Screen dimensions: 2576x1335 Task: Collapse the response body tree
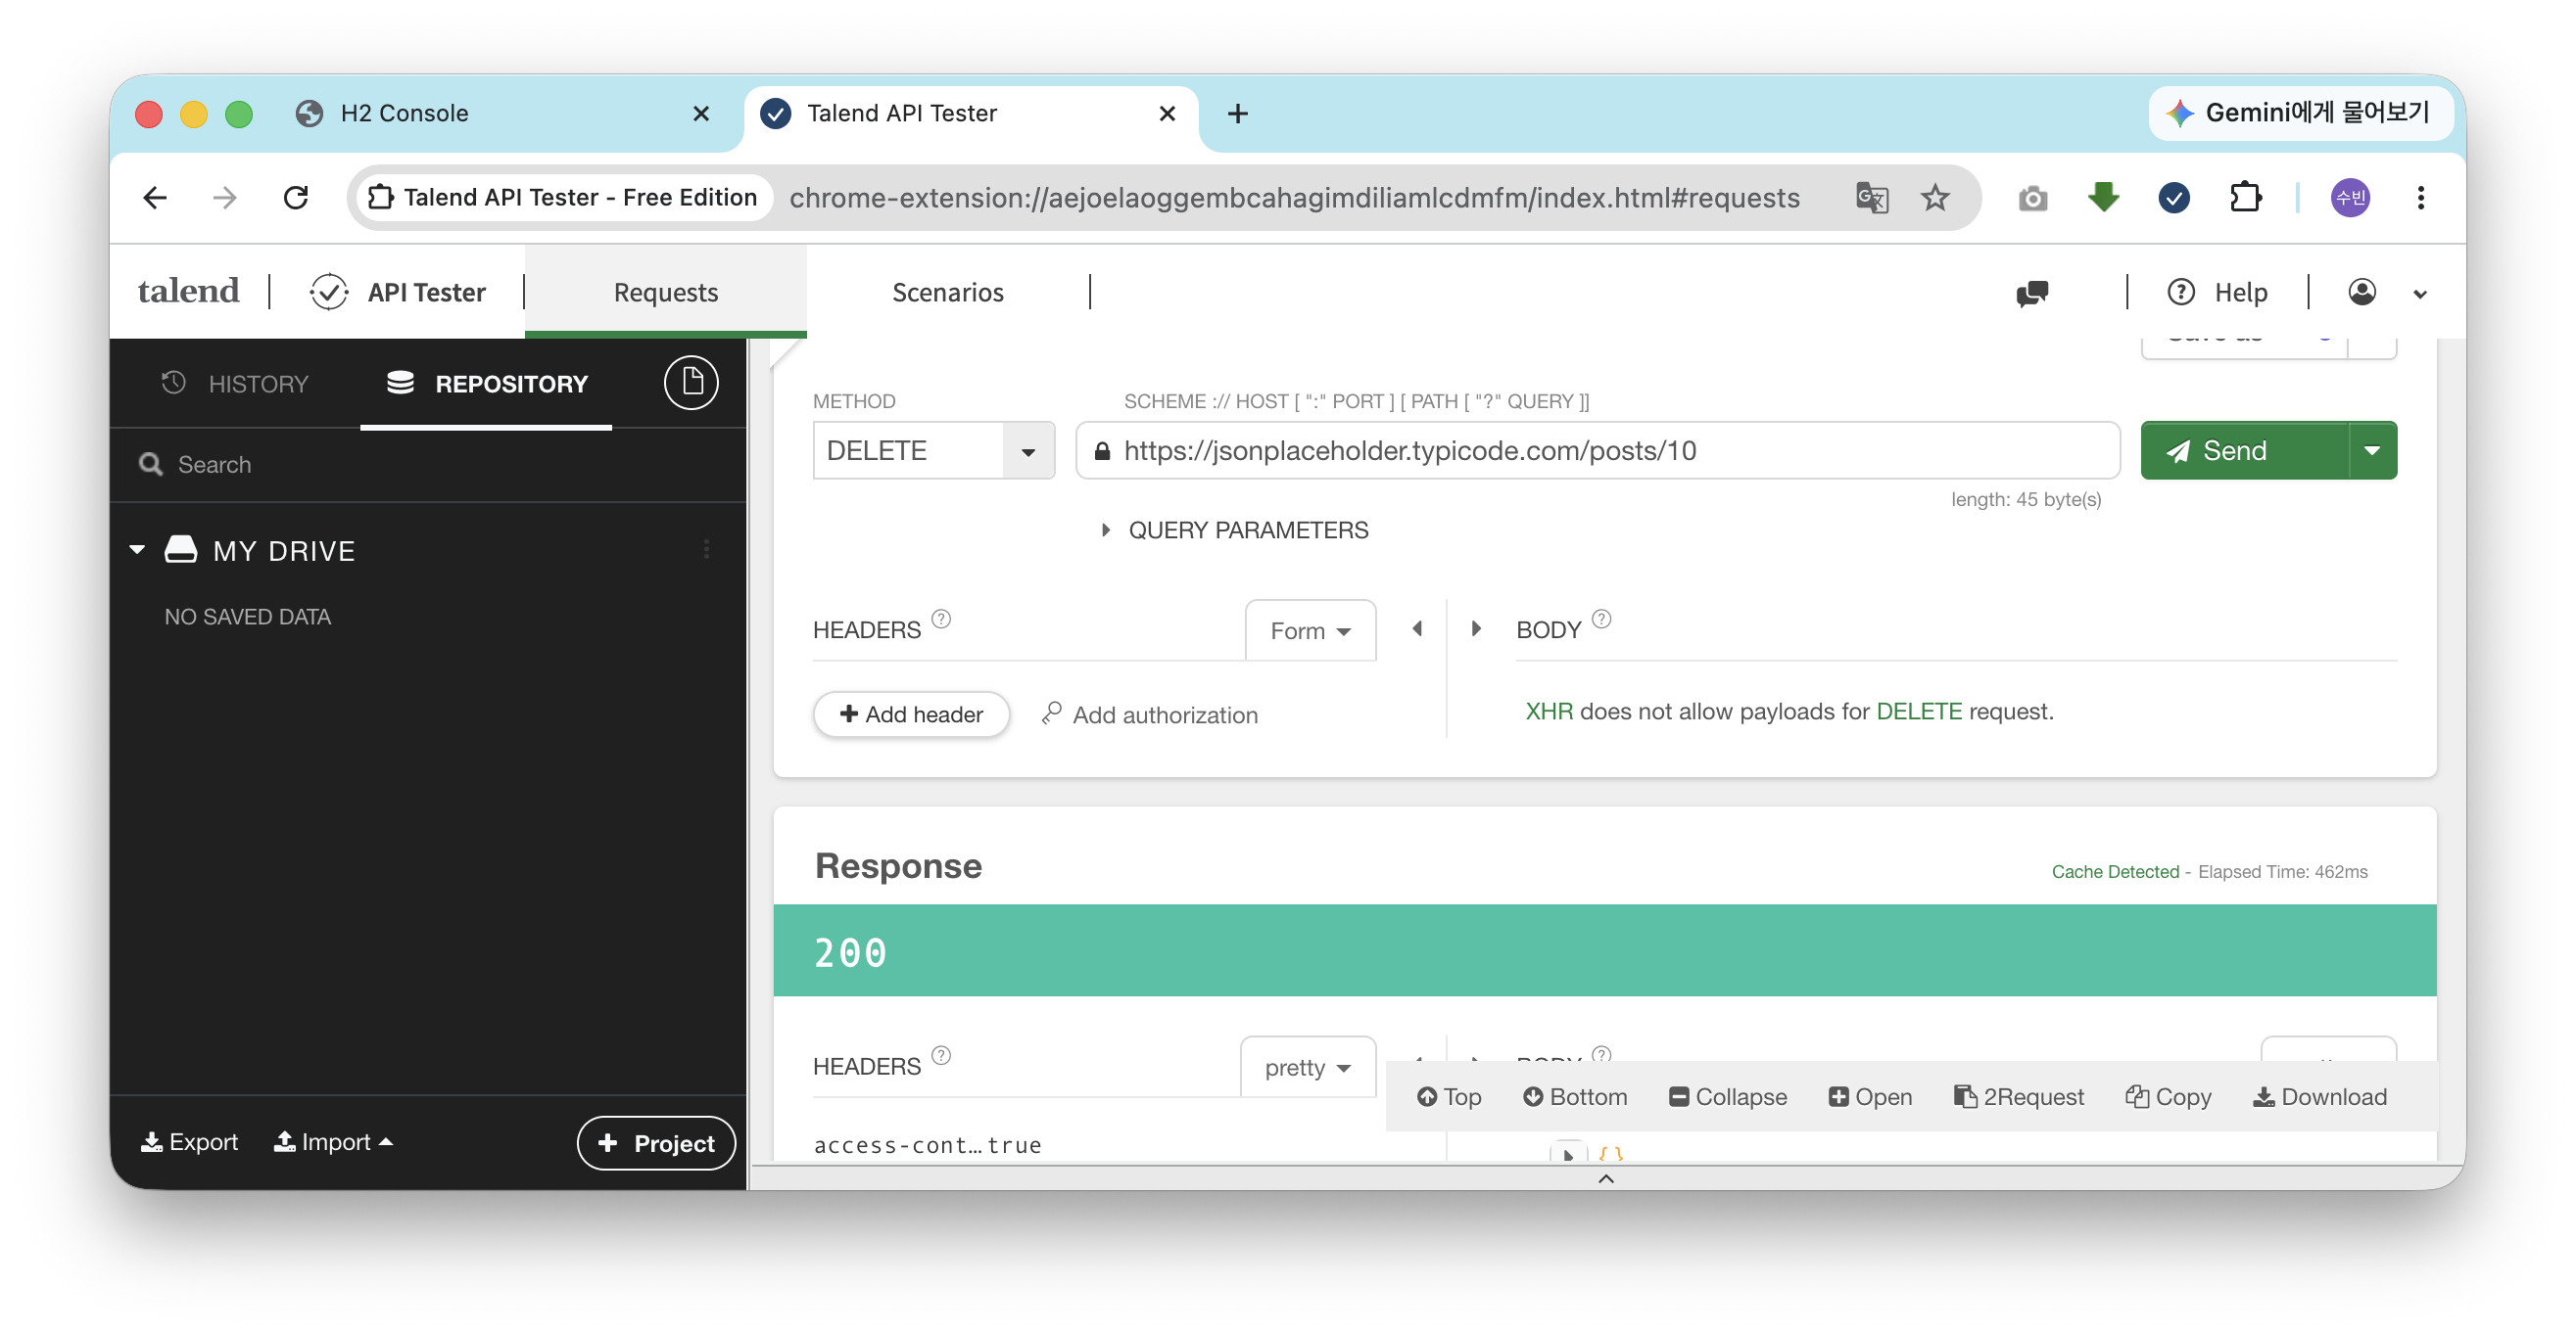click(x=1727, y=1097)
